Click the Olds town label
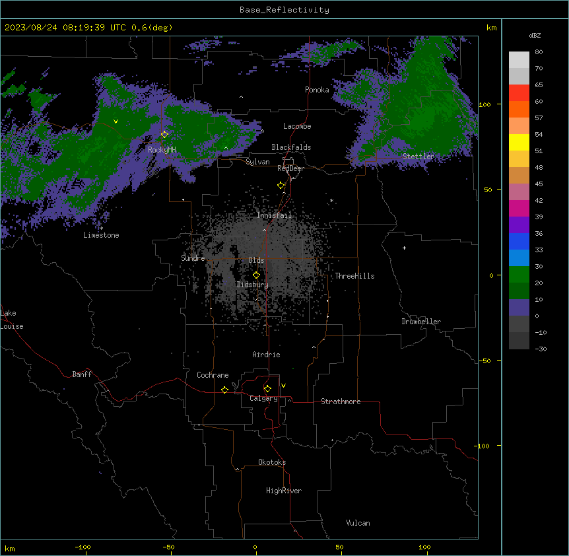 [256, 260]
